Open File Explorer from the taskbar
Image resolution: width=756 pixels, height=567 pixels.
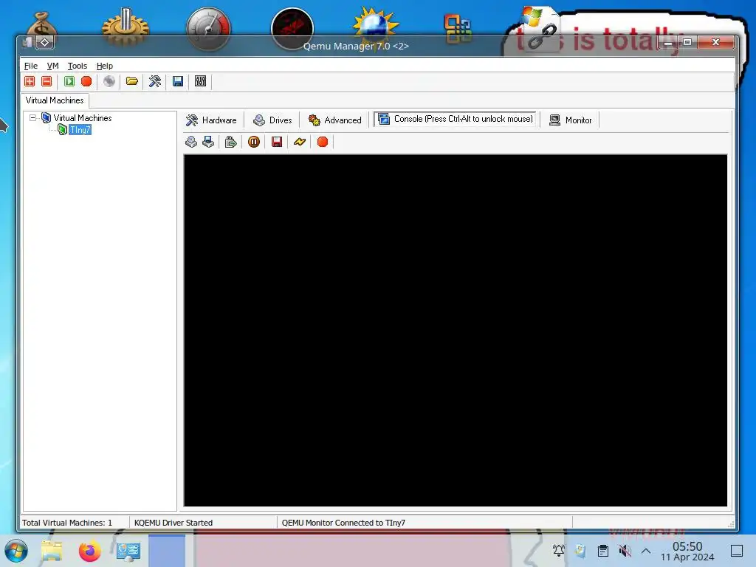[52, 551]
